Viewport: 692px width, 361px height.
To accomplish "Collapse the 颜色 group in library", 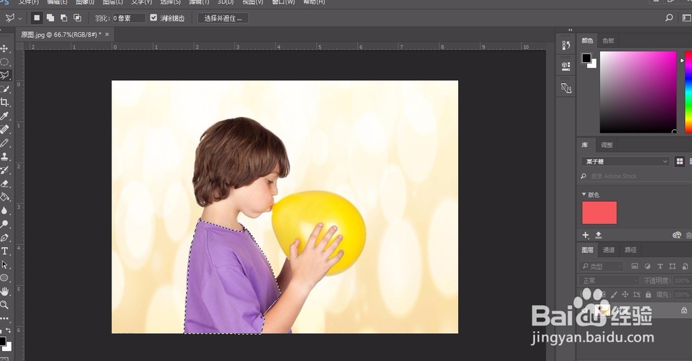I will tap(584, 194).
